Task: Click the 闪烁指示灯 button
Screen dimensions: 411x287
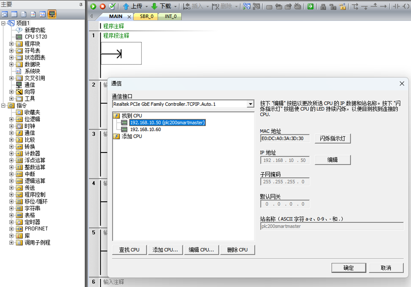Action: (332, 139)
